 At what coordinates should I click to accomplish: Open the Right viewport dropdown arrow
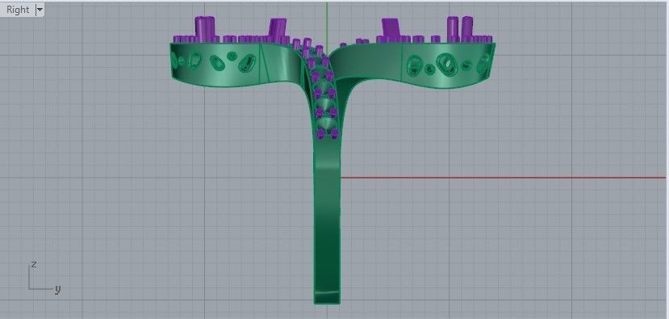40,10
